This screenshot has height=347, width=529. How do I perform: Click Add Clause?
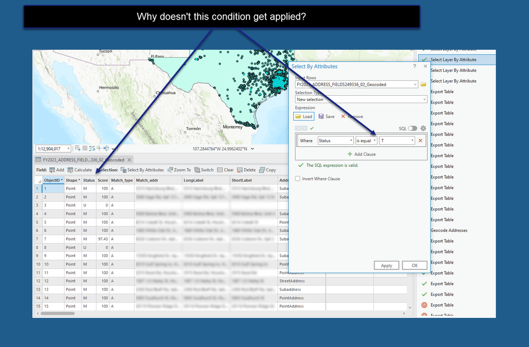tap(361, 154)
